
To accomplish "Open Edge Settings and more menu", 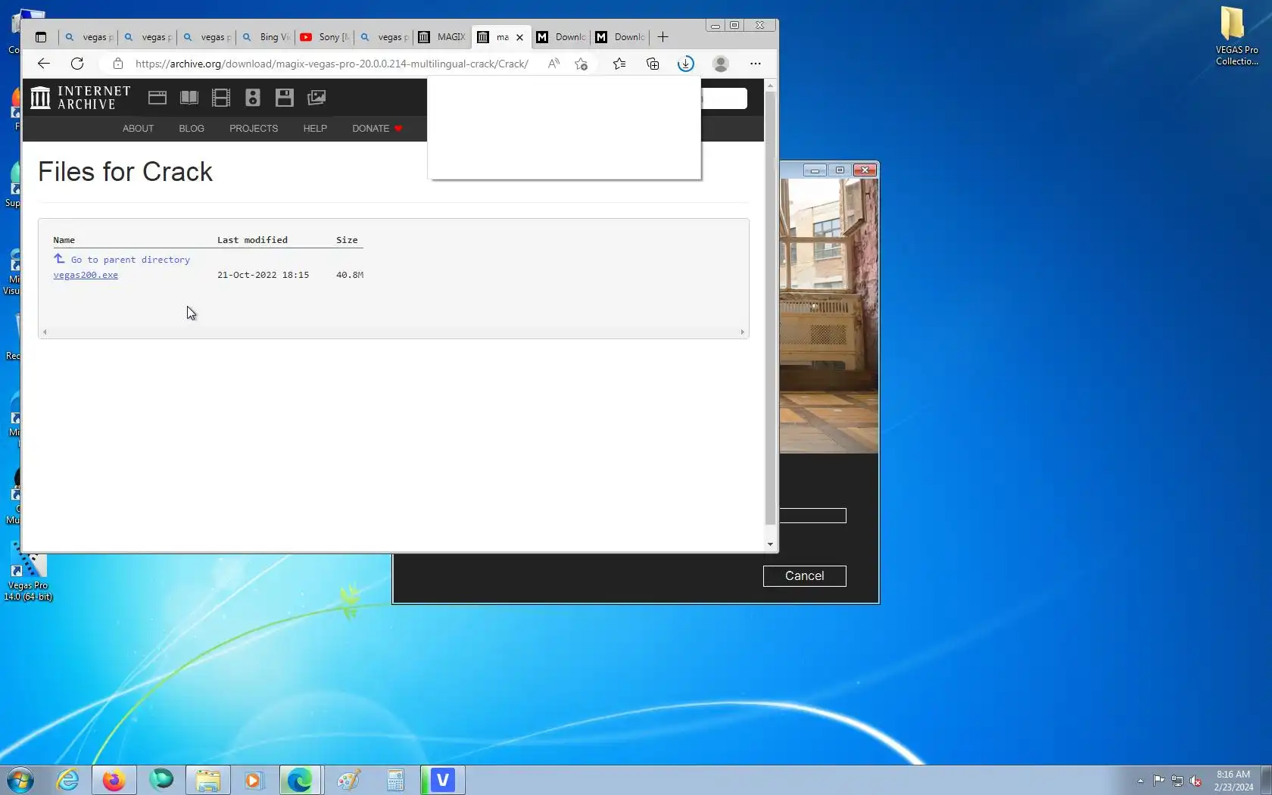I will (x=756, y=64).
